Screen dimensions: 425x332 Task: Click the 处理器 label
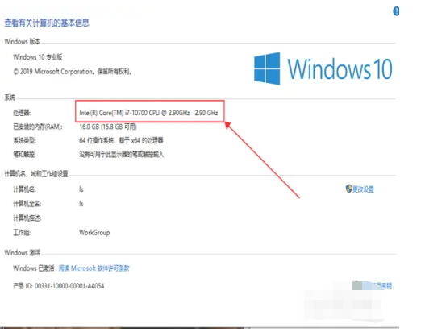(22, 113)
